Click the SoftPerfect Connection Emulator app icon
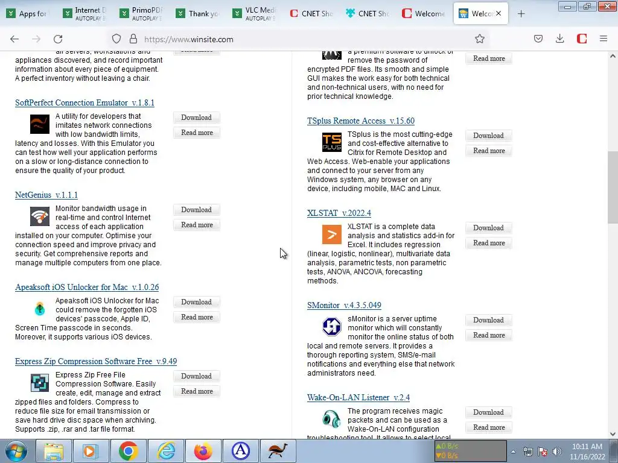 [40, 124]
